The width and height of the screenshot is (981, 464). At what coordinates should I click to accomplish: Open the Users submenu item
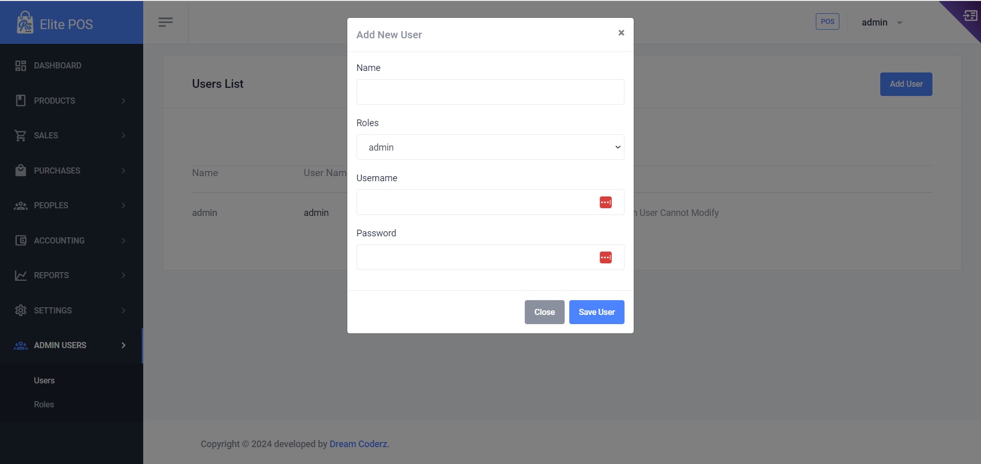44,381
